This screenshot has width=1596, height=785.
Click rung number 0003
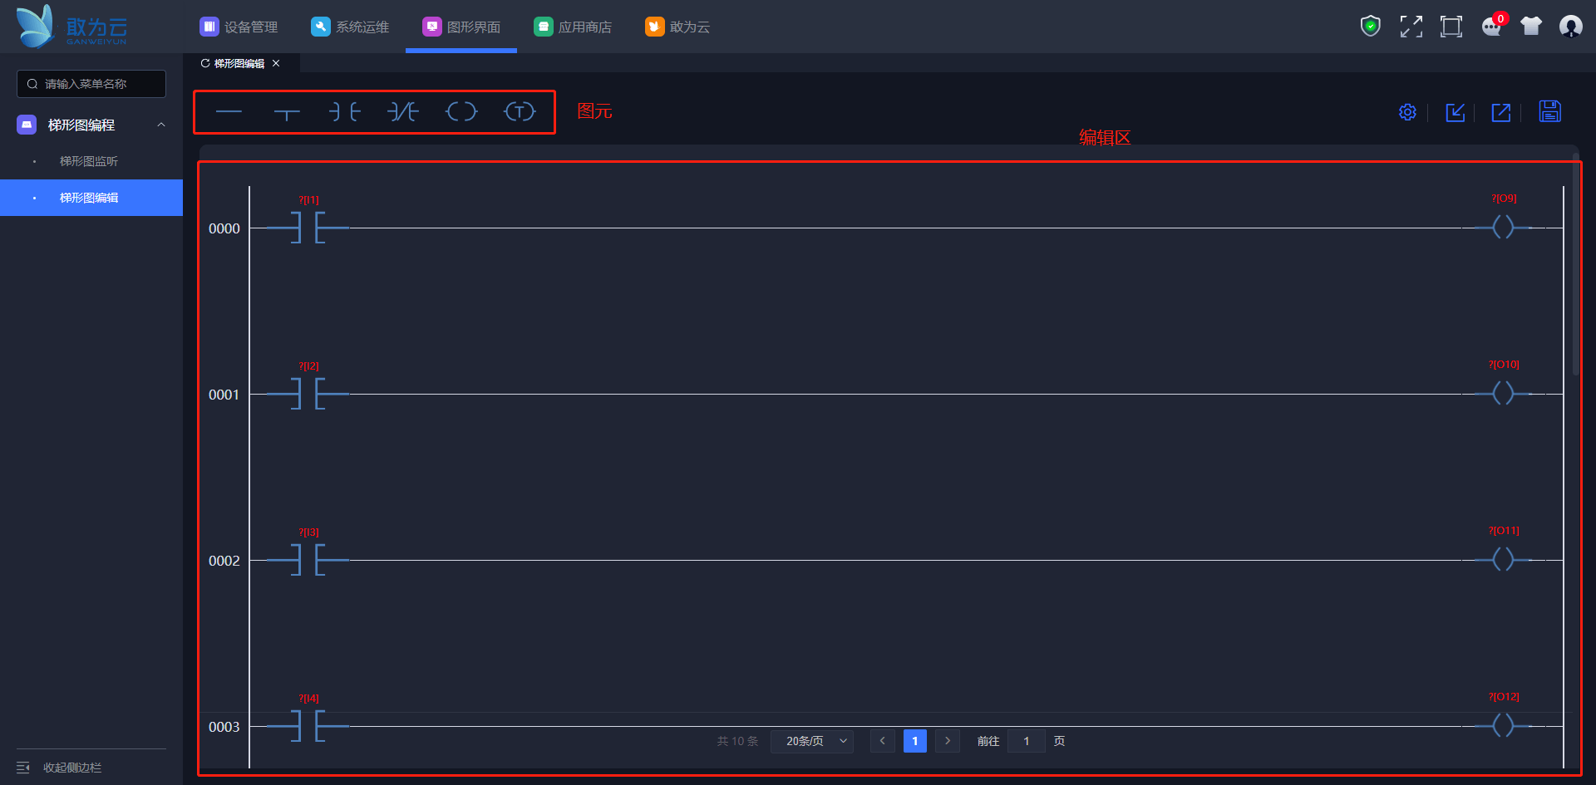pyautogui.click(x=224, y=727)
